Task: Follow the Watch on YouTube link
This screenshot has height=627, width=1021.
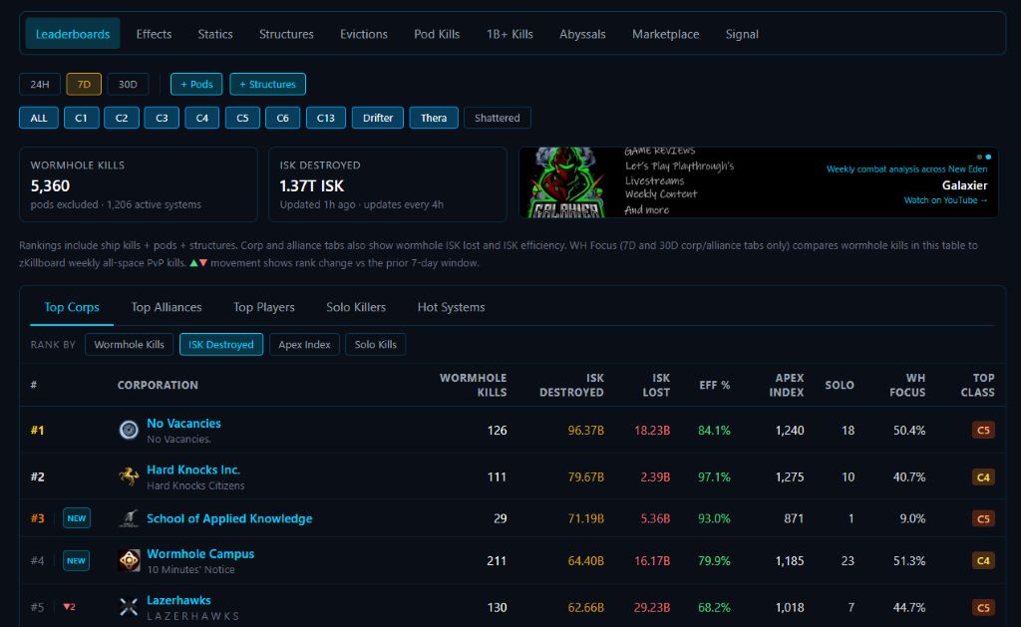Action: 945,200
